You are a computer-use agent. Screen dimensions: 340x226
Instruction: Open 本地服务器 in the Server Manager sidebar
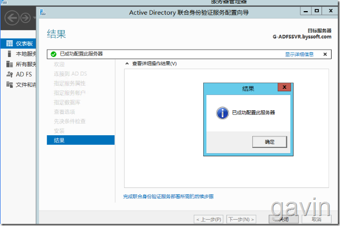tap(18, 53)
